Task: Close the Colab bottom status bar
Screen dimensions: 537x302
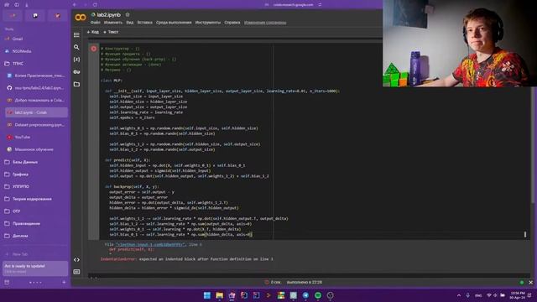Action: 530,283
